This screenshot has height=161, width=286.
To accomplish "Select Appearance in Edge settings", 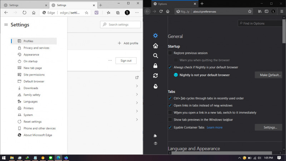I will pos(34,55).
